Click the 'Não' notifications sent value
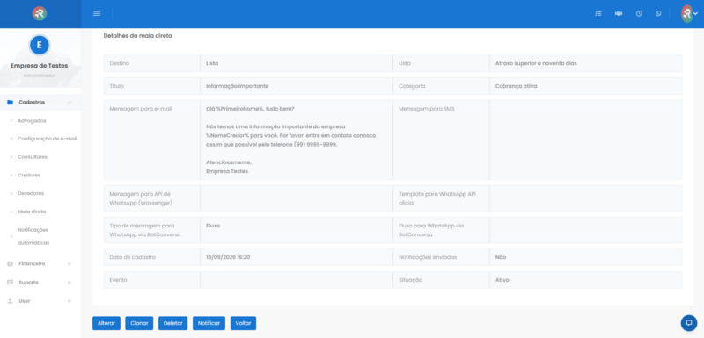704x338 pixels. coord(501,257)
